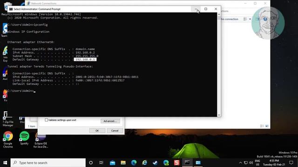Expand view options dropdown in Network Connections
298x167 pixels.
[250, 19]
